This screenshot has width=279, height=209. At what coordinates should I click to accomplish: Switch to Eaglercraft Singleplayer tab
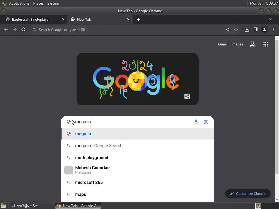coord(34,19)
